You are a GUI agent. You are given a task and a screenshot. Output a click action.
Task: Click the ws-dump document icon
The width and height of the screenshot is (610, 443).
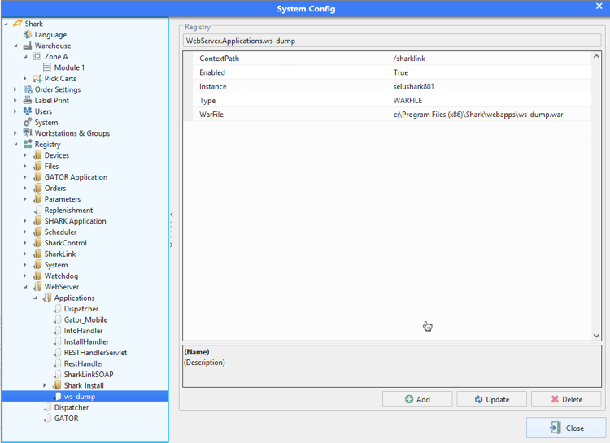[57, 397]
